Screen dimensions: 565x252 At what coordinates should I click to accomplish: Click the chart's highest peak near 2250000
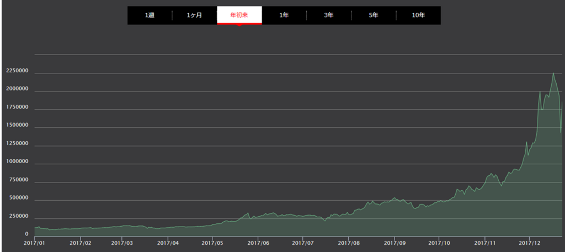click(x=553, y=73)
